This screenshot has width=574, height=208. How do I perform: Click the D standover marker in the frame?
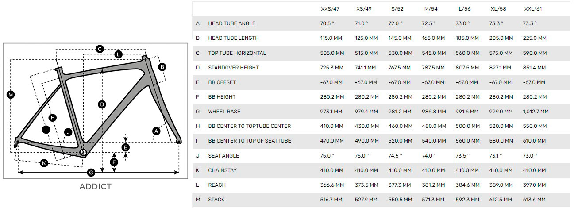pyautogui.click(x=102, y=104)
